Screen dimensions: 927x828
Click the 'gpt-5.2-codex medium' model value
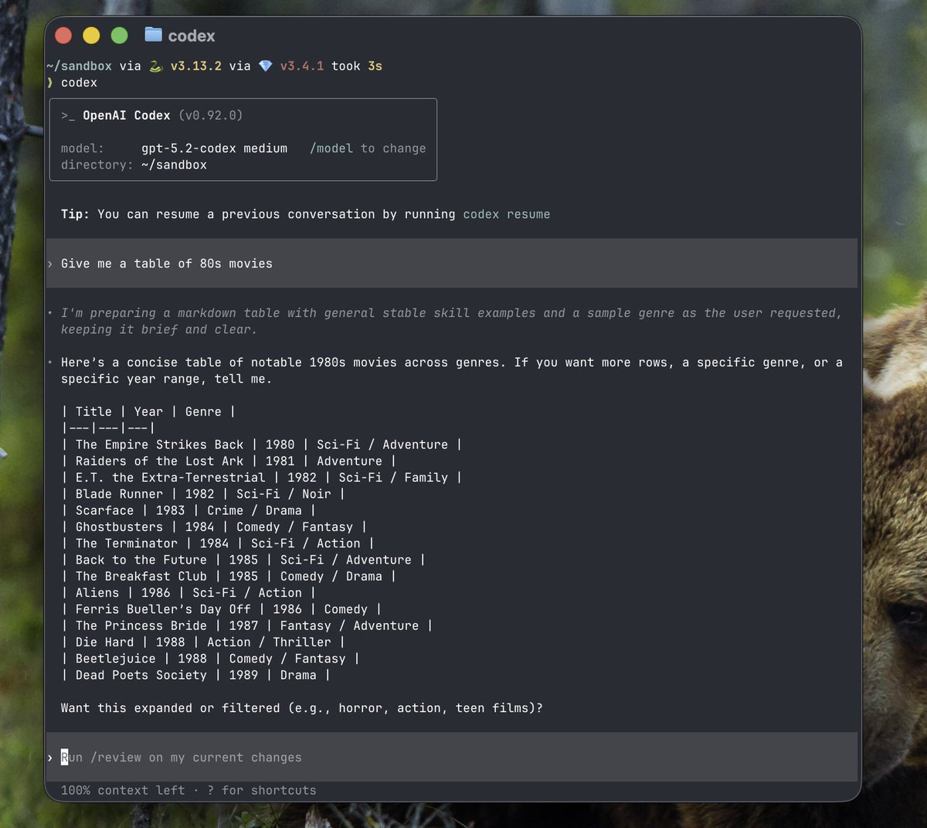[215, 148]
